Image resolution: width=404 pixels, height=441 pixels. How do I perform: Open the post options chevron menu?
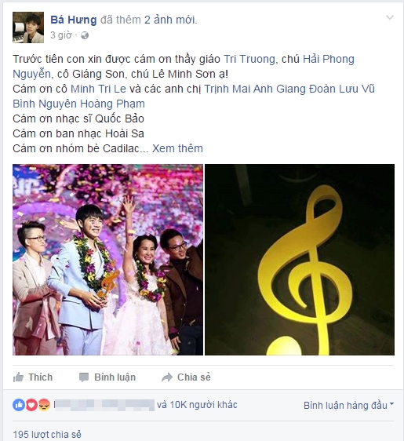click(x=390, y=18)
